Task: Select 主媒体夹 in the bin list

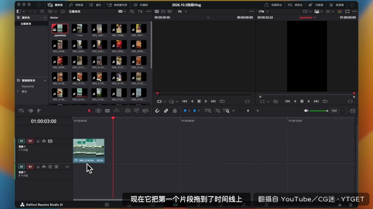Action: pos(26,24)
